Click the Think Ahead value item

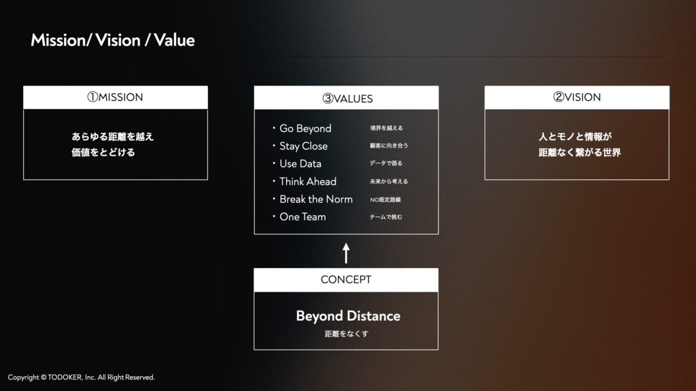[x=308, y=182]
